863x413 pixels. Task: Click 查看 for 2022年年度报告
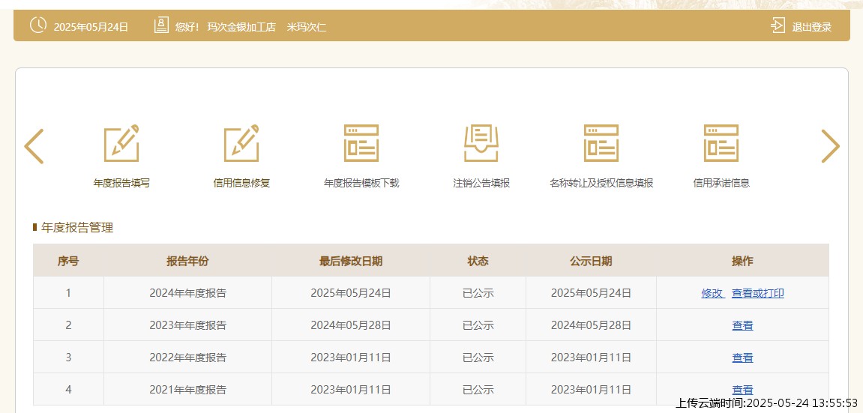(x=742, y=358)
